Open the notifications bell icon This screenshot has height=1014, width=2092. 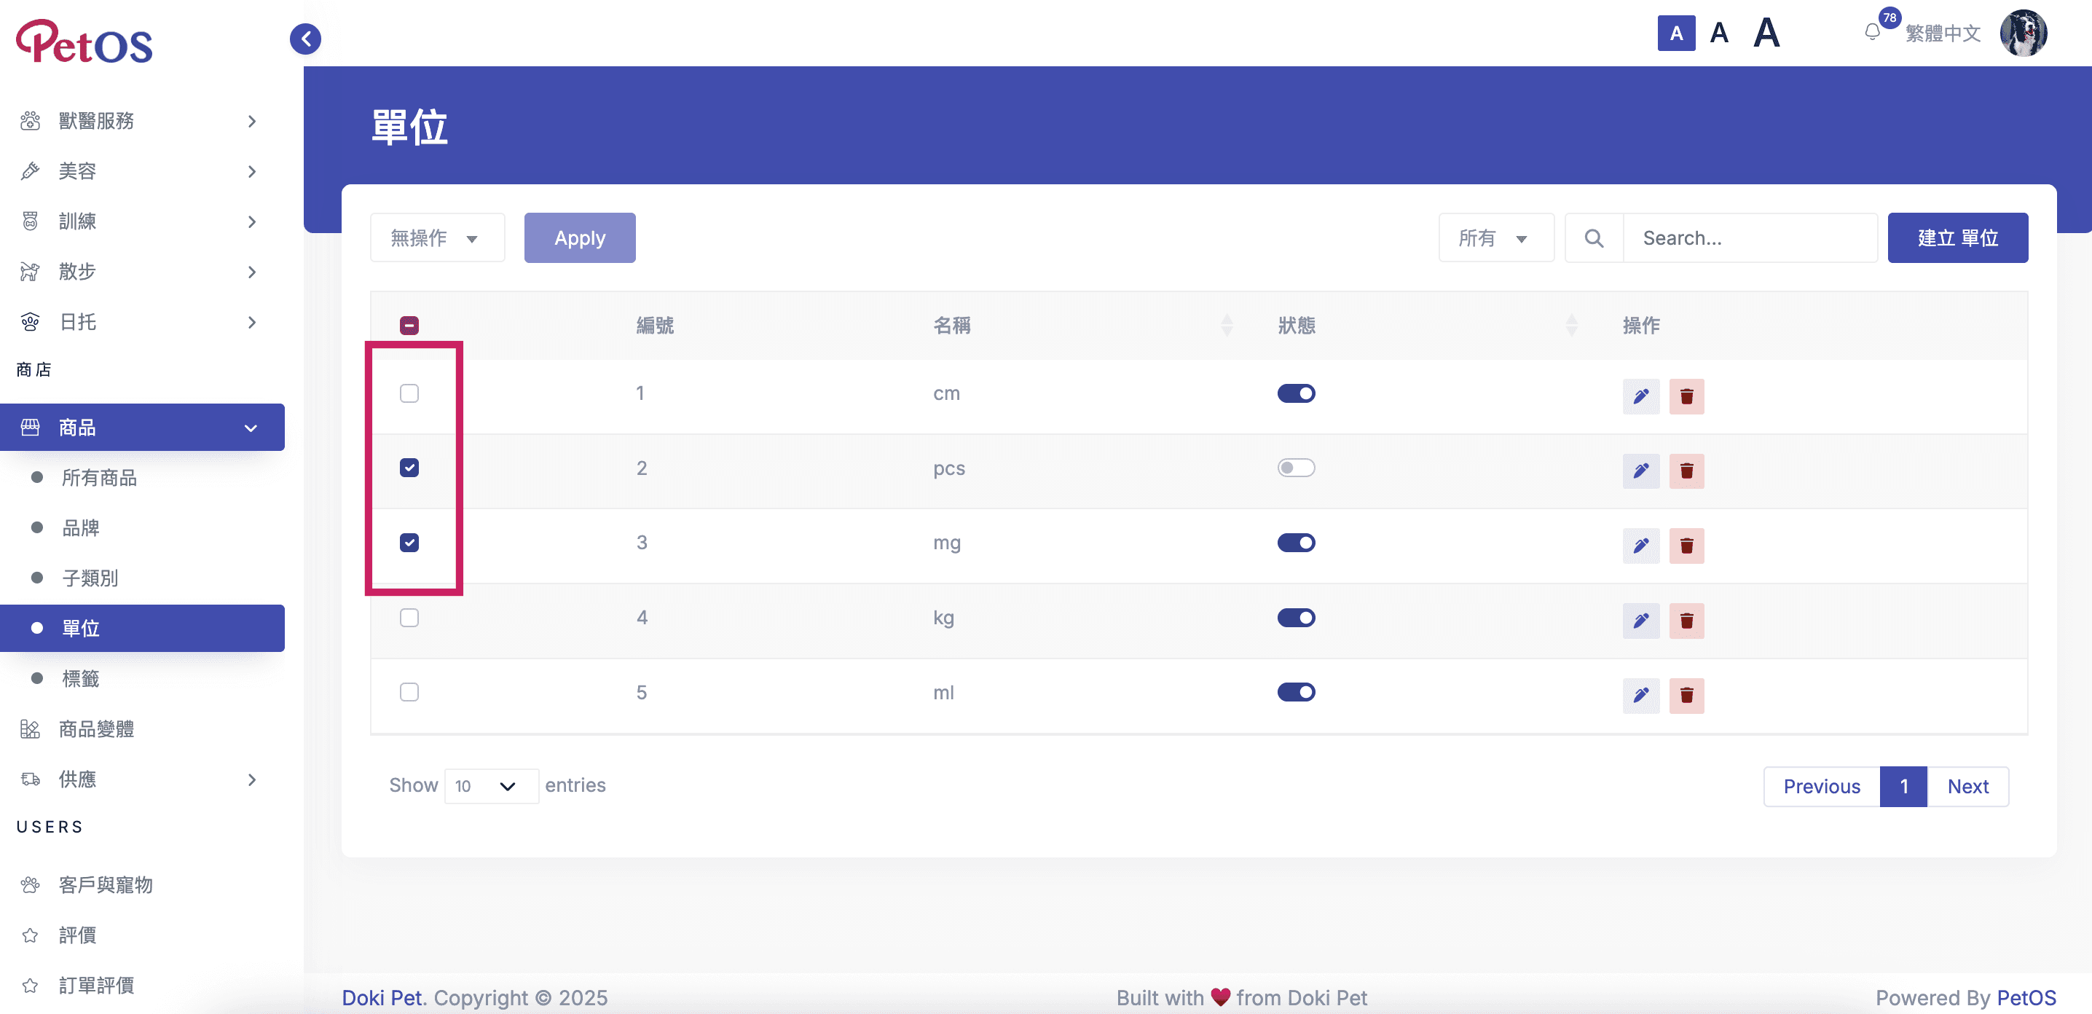tap(1872, 33)
